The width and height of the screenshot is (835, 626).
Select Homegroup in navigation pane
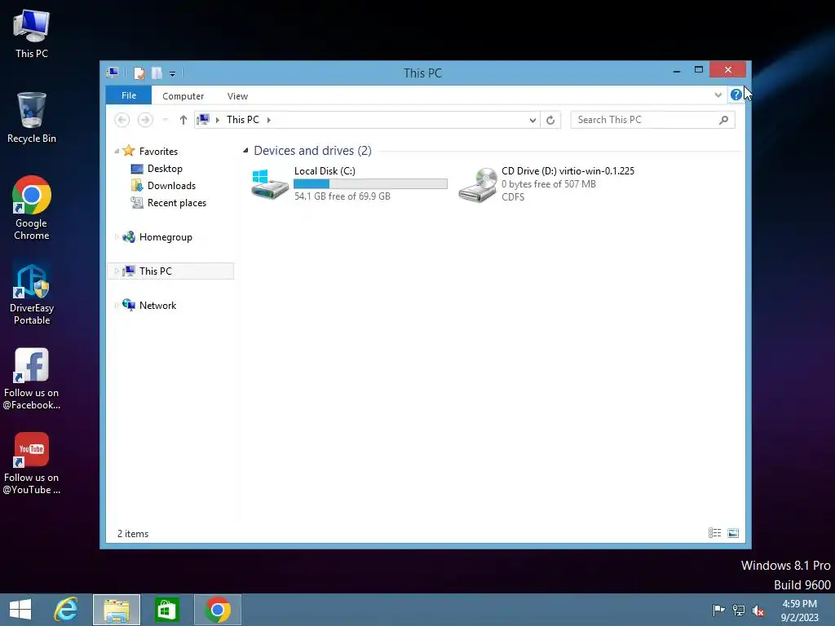click(x=166, y=237)
